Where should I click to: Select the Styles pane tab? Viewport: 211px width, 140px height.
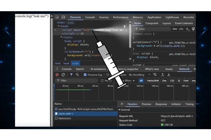click(138, 23)
